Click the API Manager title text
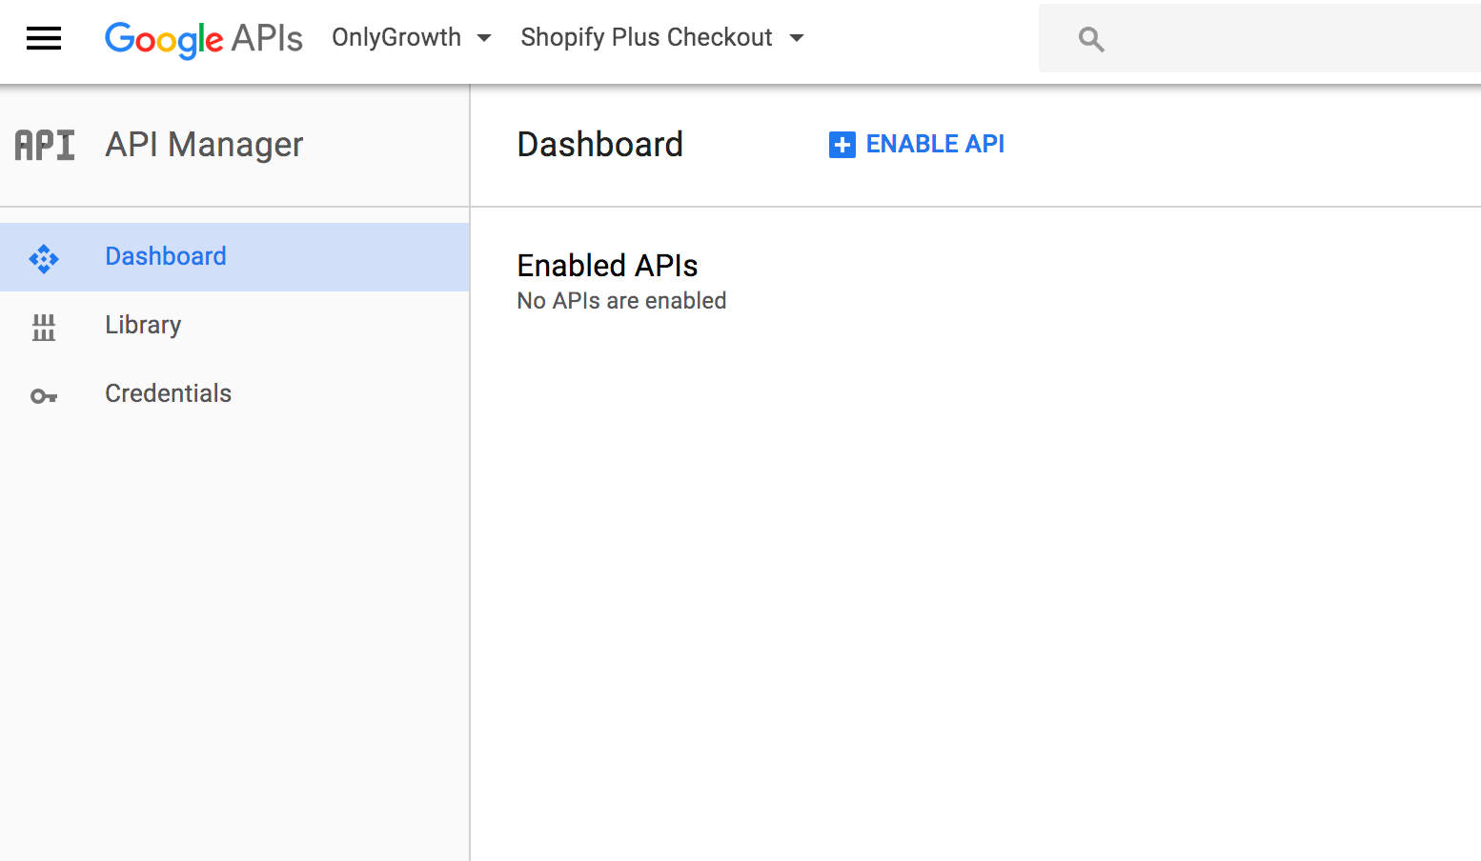Image resolution: width=1481 pixels, height=861 pixels. coord(204,145)
